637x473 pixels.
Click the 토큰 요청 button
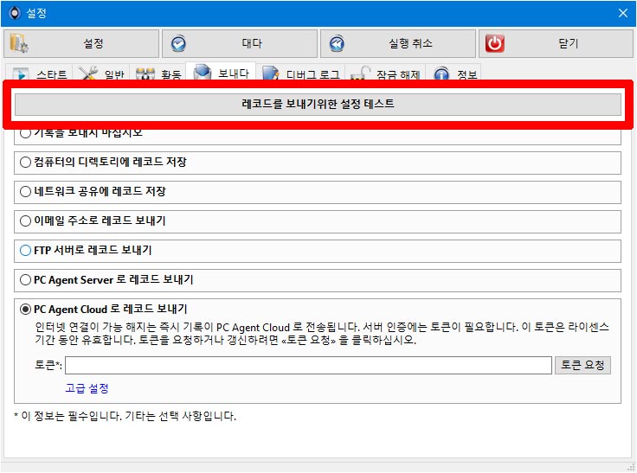583,365
